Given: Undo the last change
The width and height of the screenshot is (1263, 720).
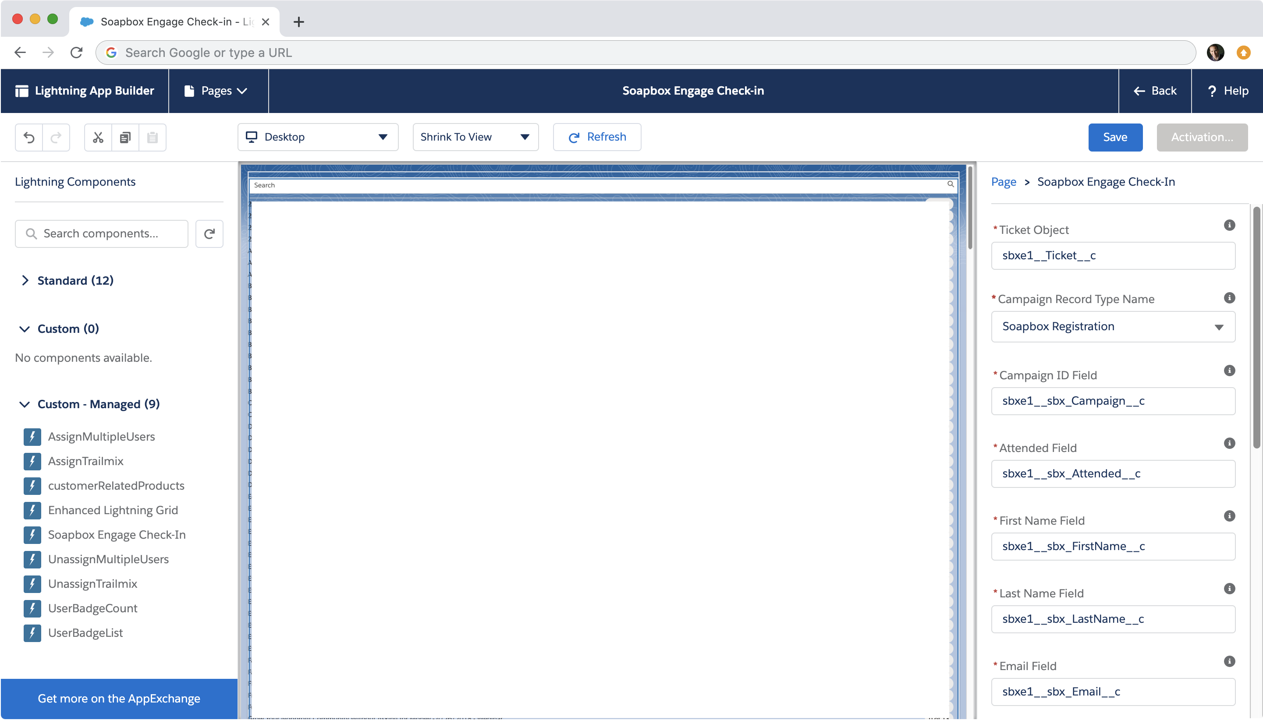Looking at the screenshot, I should [x=29, y=137].
